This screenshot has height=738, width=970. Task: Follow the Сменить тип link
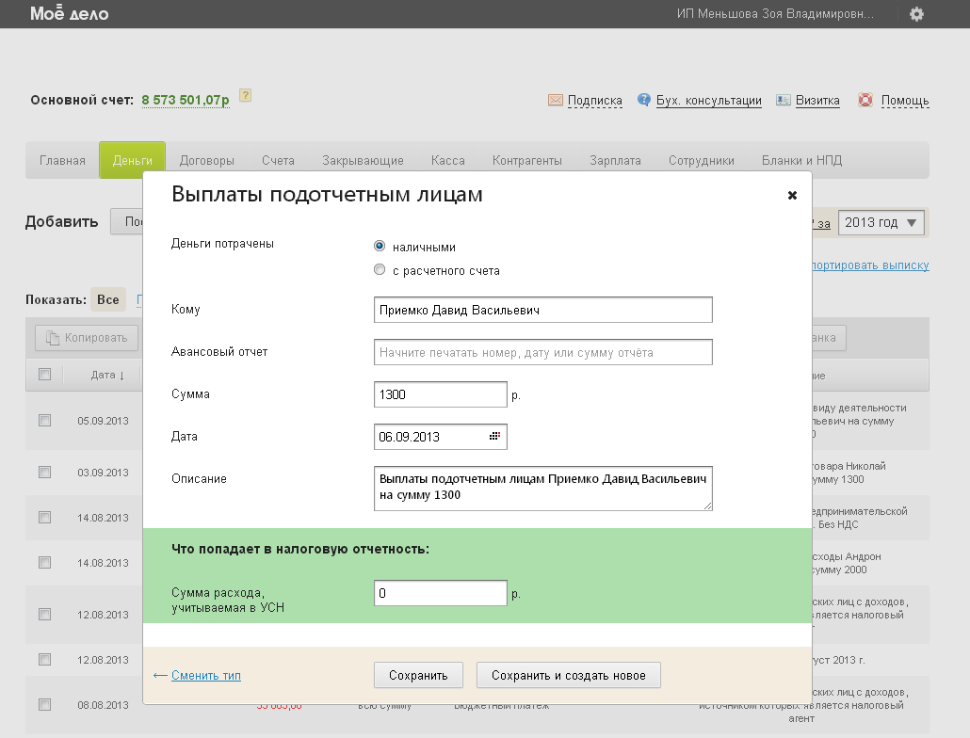(205, 675)
